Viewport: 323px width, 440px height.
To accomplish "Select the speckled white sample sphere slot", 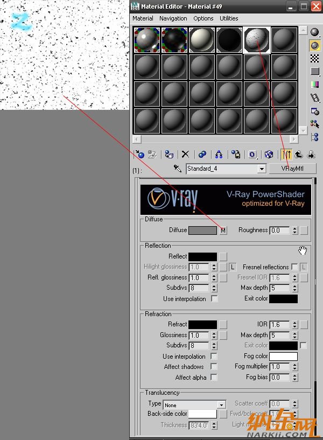I will (257, 40).
